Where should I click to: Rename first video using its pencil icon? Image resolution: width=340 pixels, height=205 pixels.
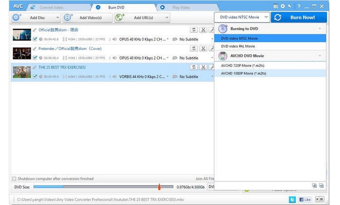[34, 30]
